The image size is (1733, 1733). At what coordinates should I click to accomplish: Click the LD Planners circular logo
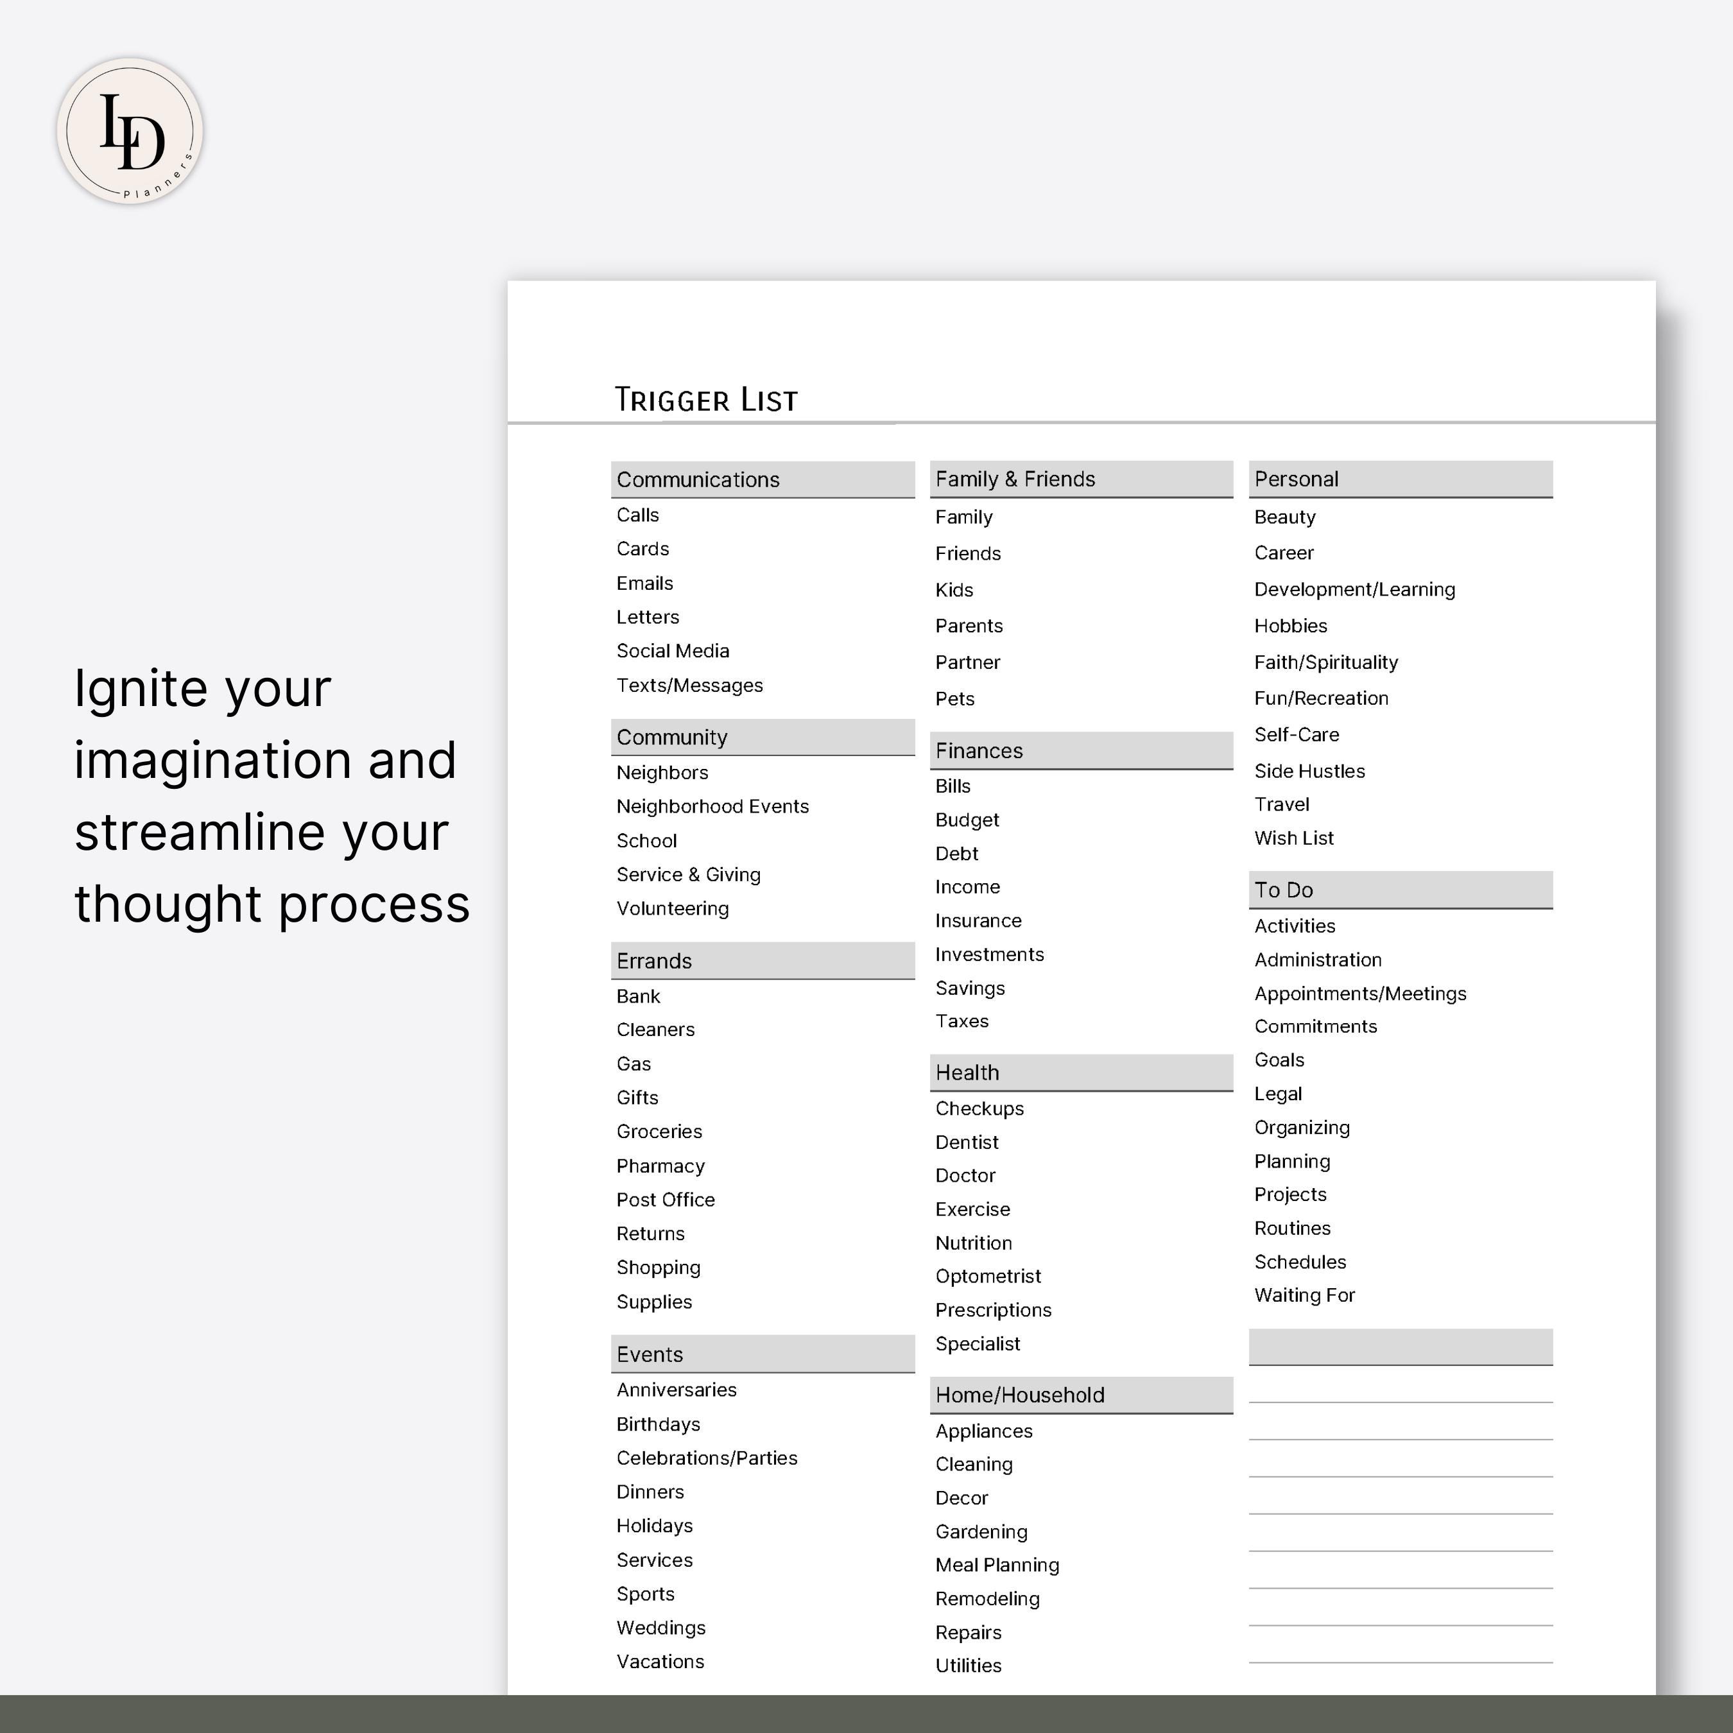coord(133,133)
